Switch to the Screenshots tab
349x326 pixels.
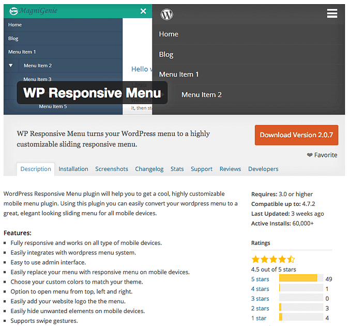(112, 169)
